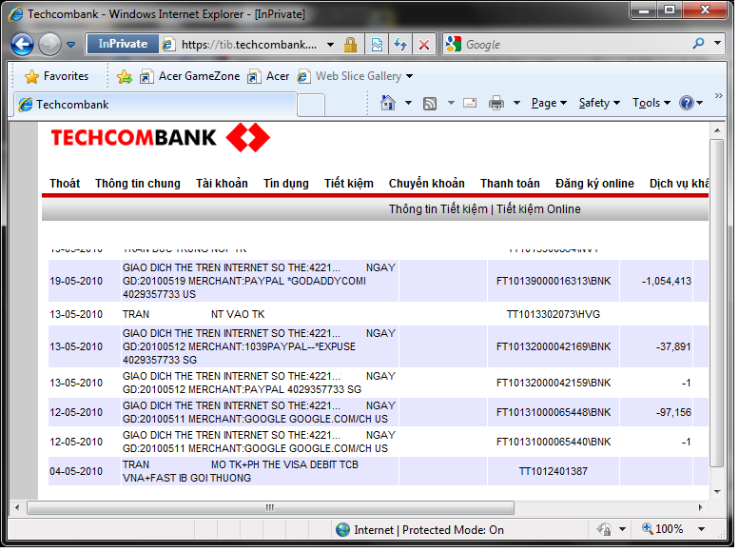The height and width of the screenshot is (552, 739).
Task: Open the Tài khoản menu
Action: (x=222, y=183)
